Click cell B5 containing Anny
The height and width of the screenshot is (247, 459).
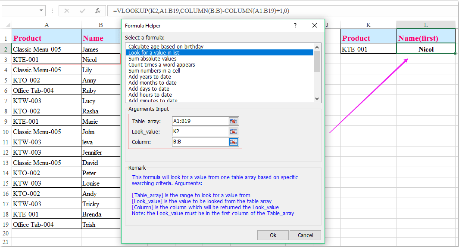(x=100, y=80)
